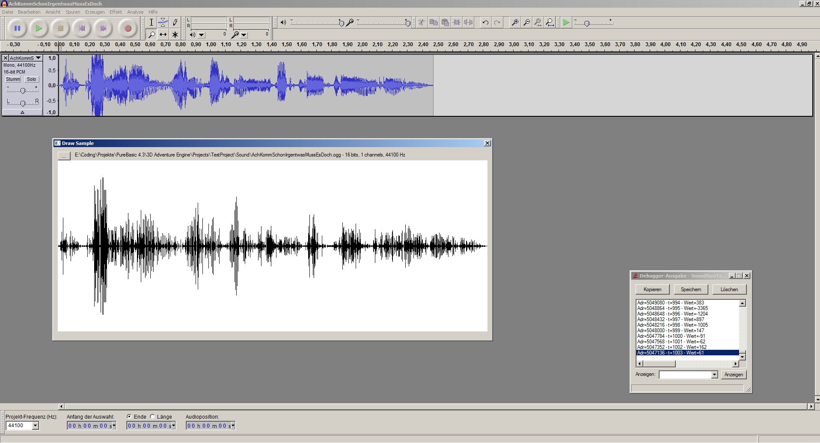The height and width of the screenshot is (443, 820).
Task: Open the Effekt menu
Action: [x=116, y=12]
